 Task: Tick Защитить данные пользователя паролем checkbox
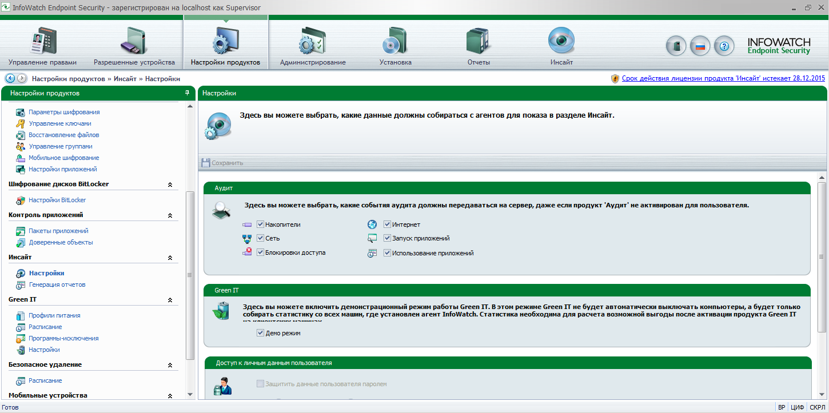tap(260, 384)
